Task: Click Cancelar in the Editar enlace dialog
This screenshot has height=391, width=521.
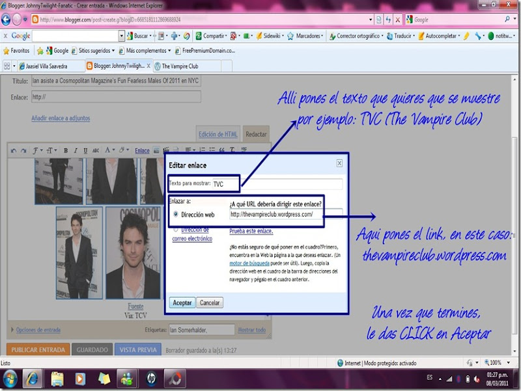Action: pos(210,303)
